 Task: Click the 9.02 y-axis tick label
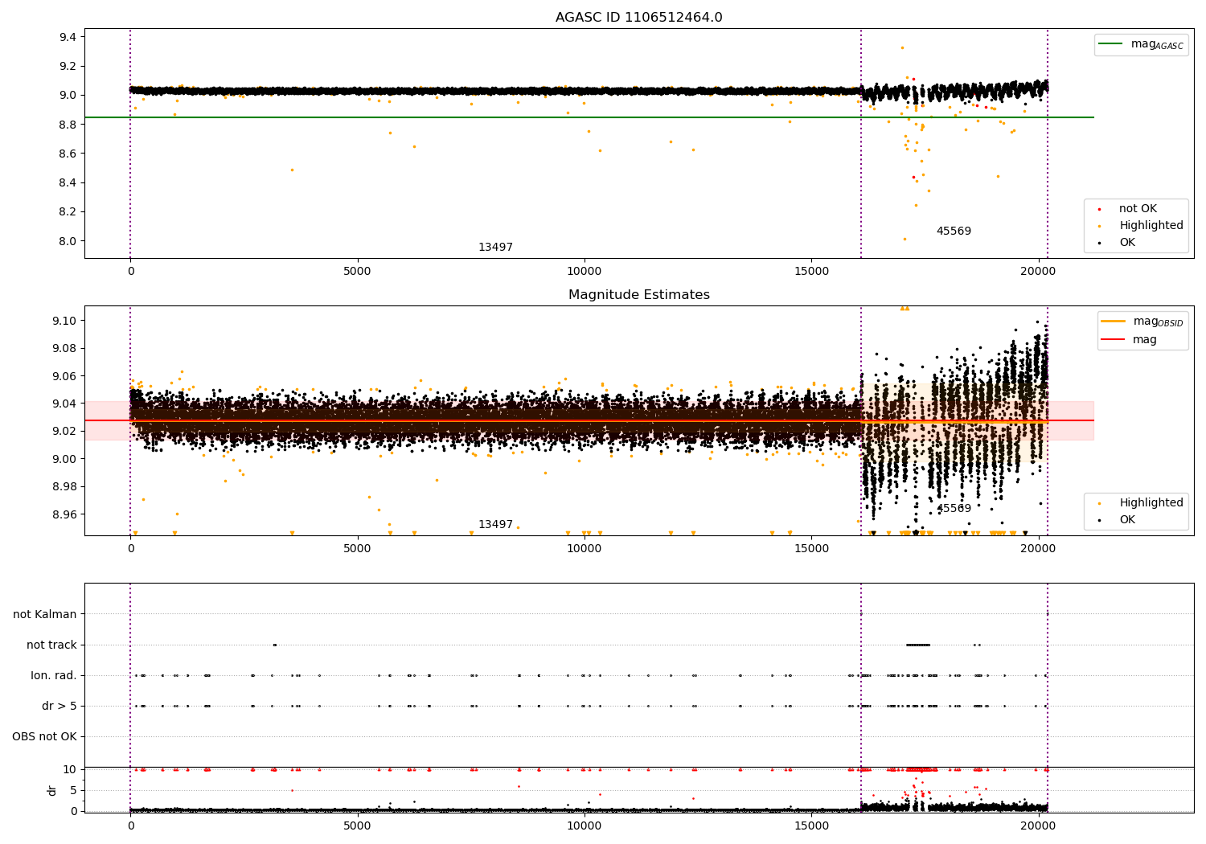point(64,432)
